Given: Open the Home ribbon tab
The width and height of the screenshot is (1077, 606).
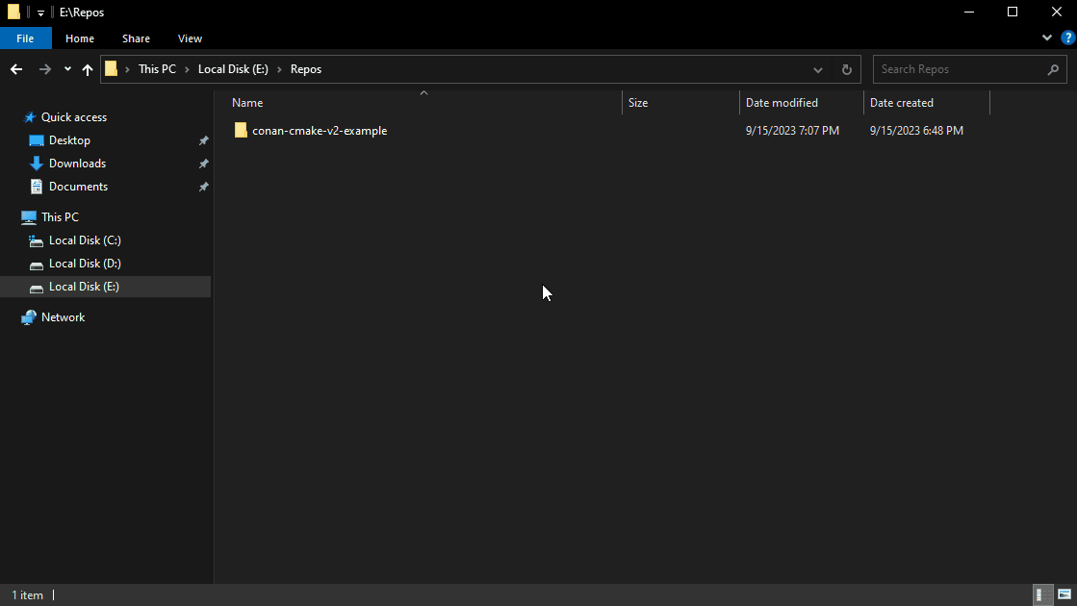Looking at the screenshot, I should click(x=80, y=38).
